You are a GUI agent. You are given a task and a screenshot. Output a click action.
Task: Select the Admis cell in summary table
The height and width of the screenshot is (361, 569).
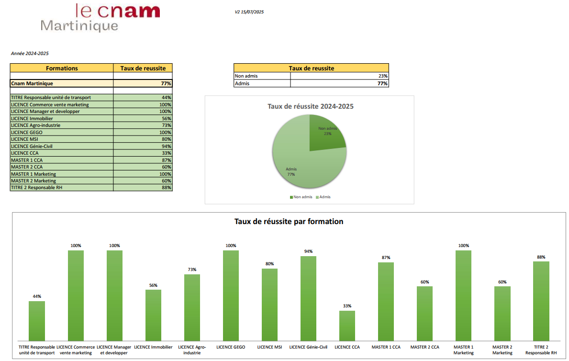[x=262, y=83]
